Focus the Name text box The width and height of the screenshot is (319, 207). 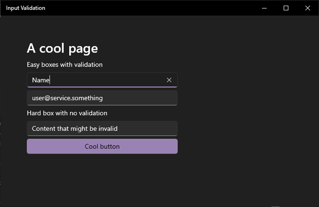click(102, 80)
